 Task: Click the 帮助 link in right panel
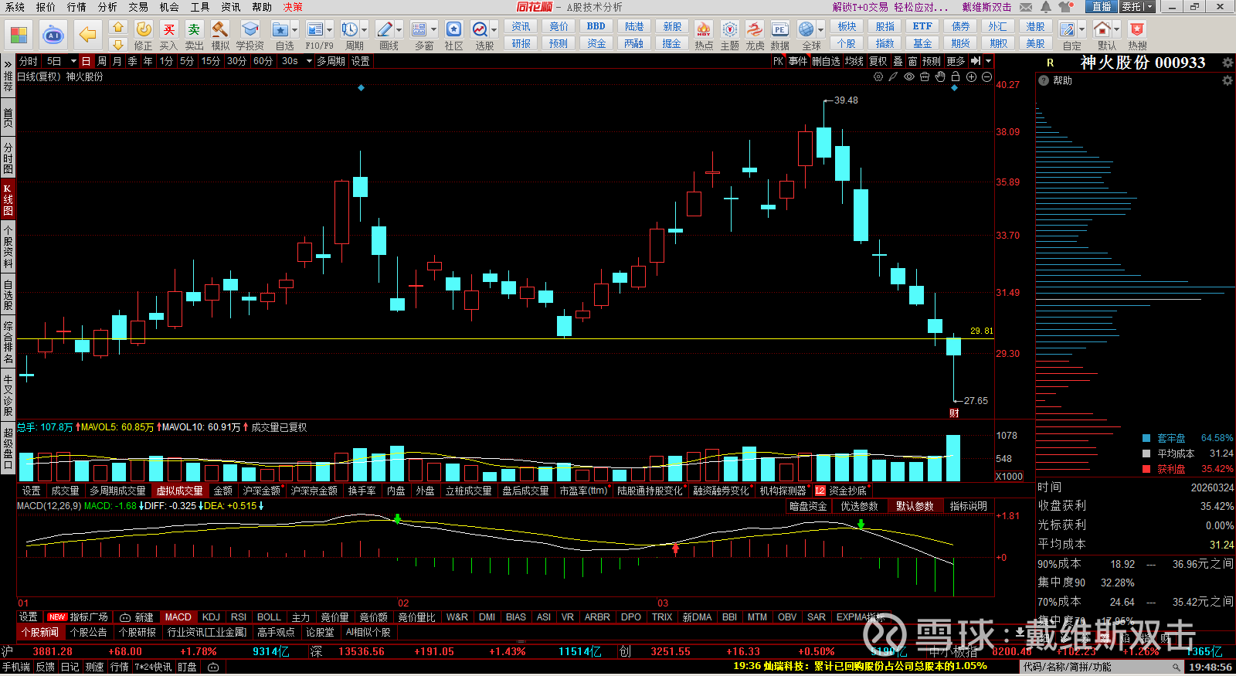[x=1063, y=80]
